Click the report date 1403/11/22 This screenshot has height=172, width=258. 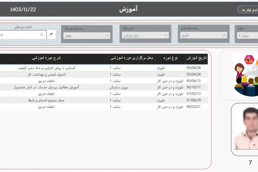[23, 9]
